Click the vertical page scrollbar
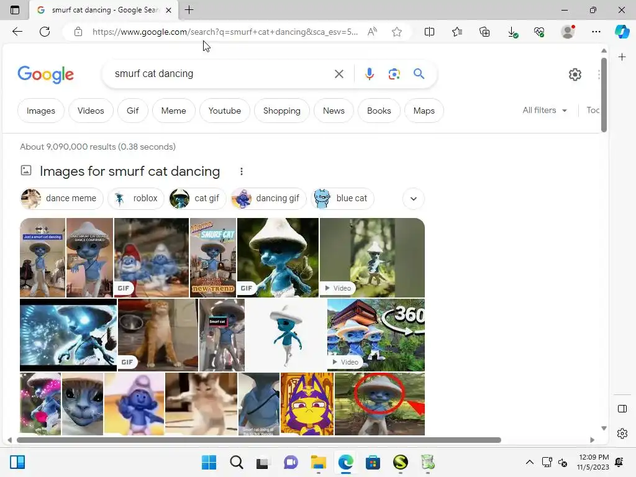Viewport: 636px width, 477px height. [604, 95]
